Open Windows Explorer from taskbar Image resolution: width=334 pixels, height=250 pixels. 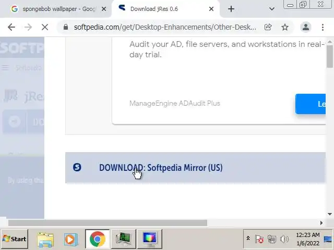point(45,239)
